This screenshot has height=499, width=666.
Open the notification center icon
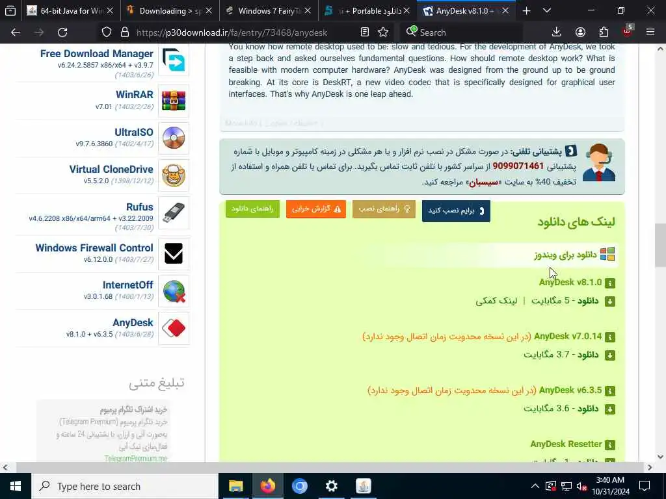[645, 486]
